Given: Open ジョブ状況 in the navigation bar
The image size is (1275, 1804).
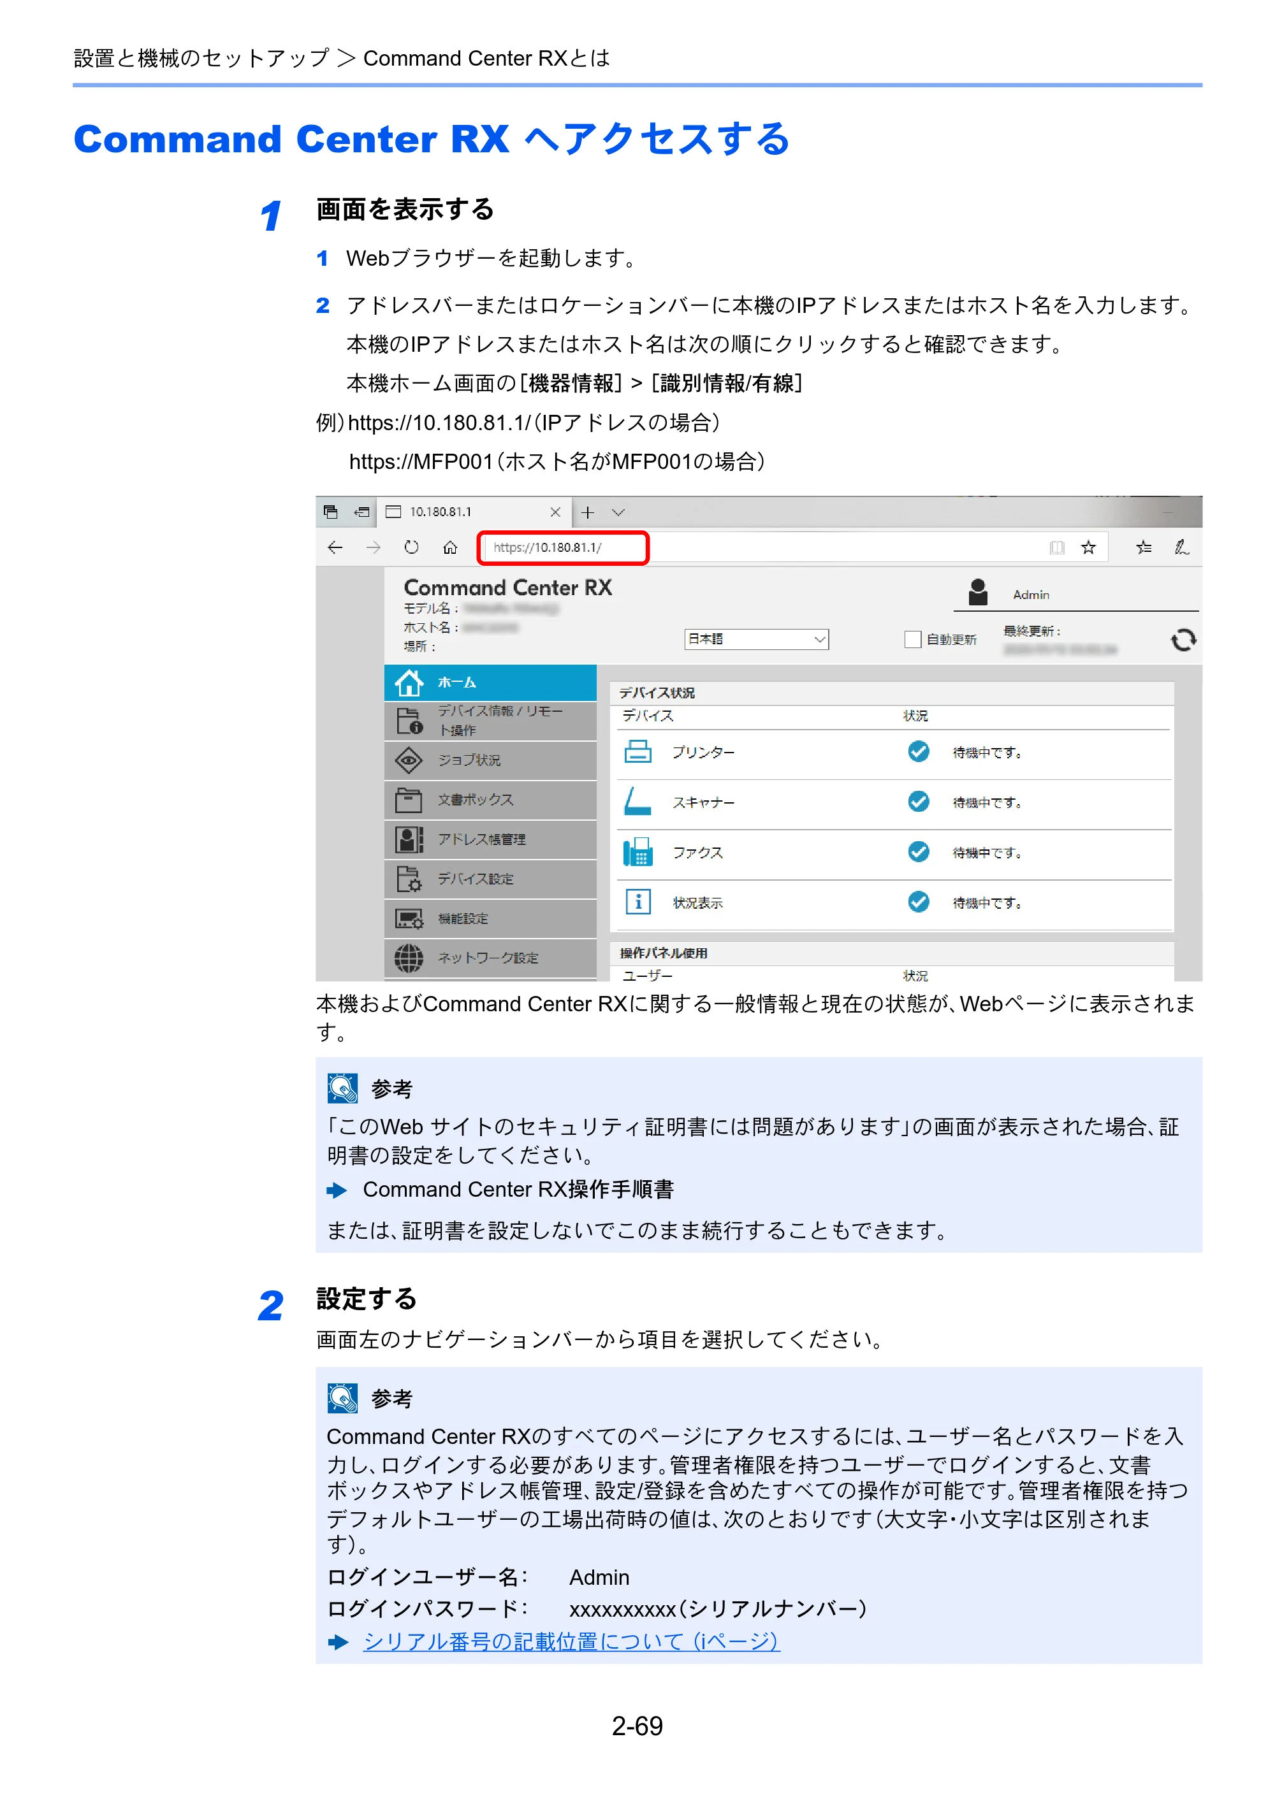Looking at the screenshot, I should pyautogui.click(x=490, y=760).
